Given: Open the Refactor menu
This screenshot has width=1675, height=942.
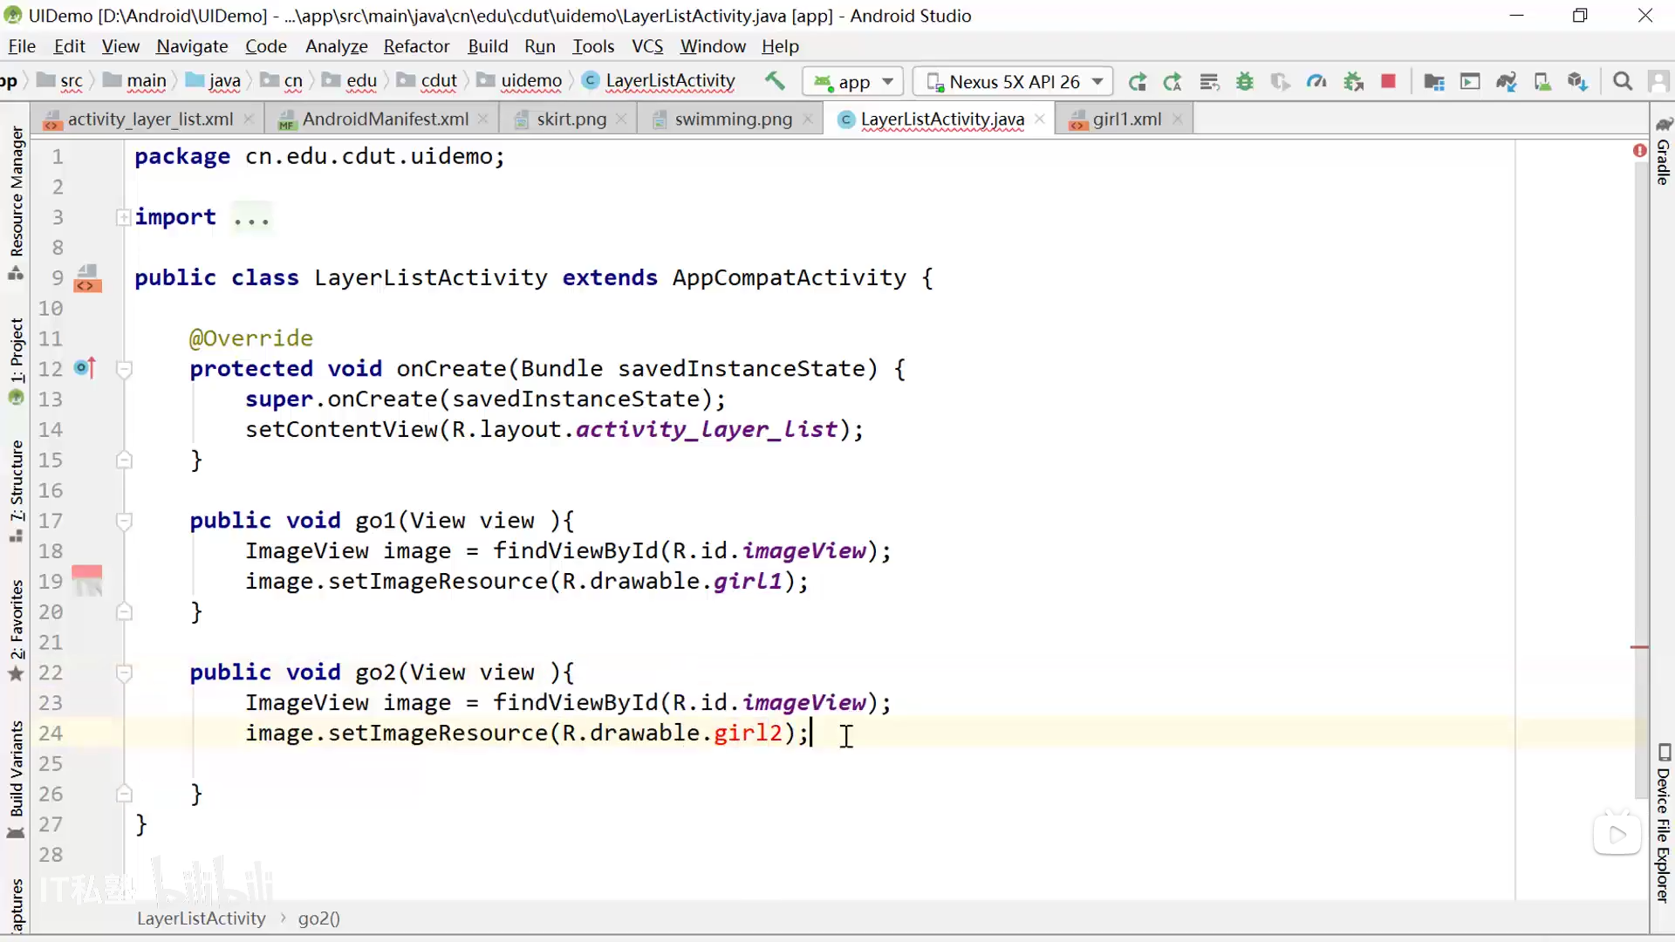Looking at the screenshot, I should 416,46.
